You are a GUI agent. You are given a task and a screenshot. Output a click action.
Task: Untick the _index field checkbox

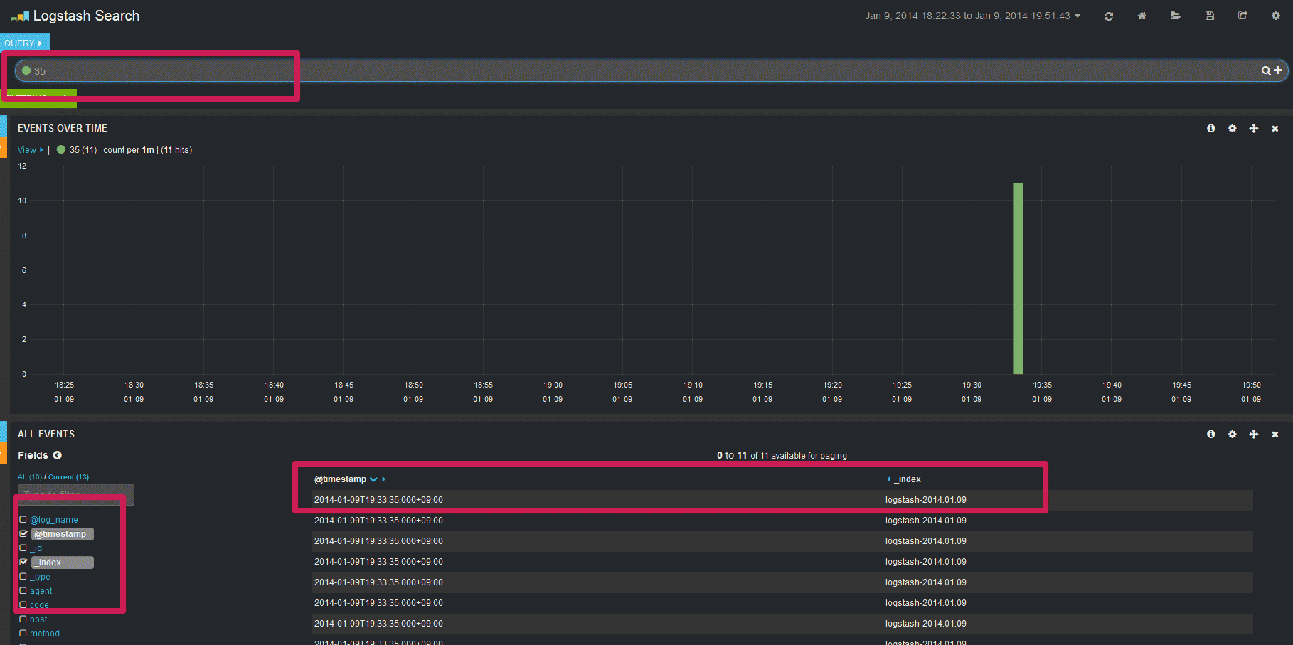[x=23, y=563]
